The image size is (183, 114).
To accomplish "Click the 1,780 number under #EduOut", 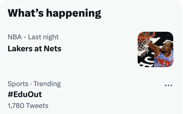I will [16, 106].
